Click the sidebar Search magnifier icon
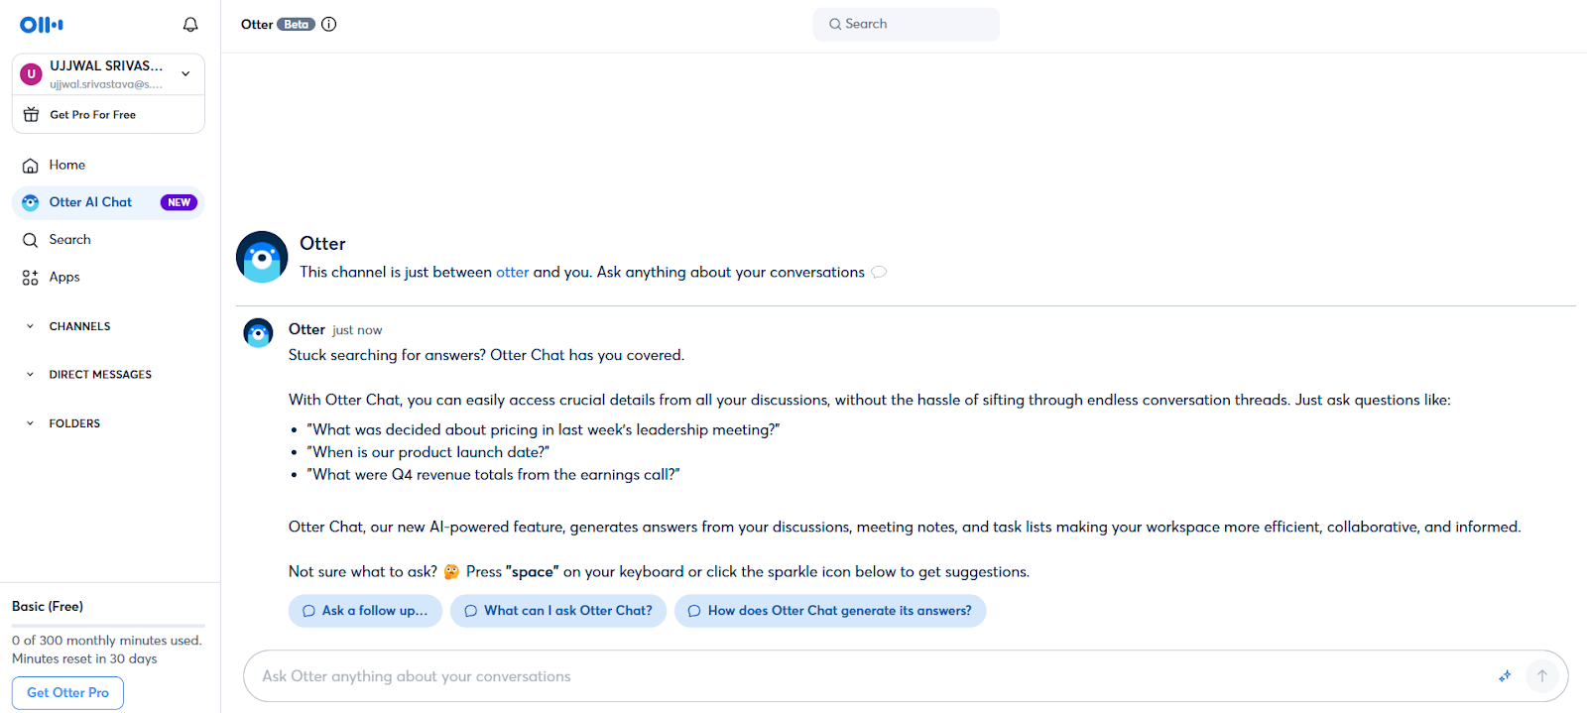 click(31, 240)
